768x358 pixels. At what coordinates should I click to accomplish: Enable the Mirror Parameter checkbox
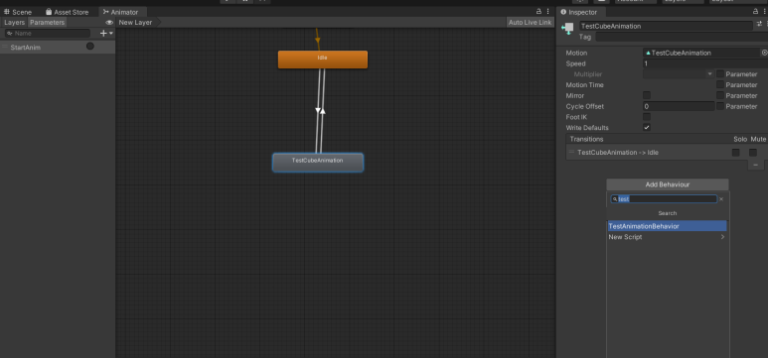coord(720,95)
